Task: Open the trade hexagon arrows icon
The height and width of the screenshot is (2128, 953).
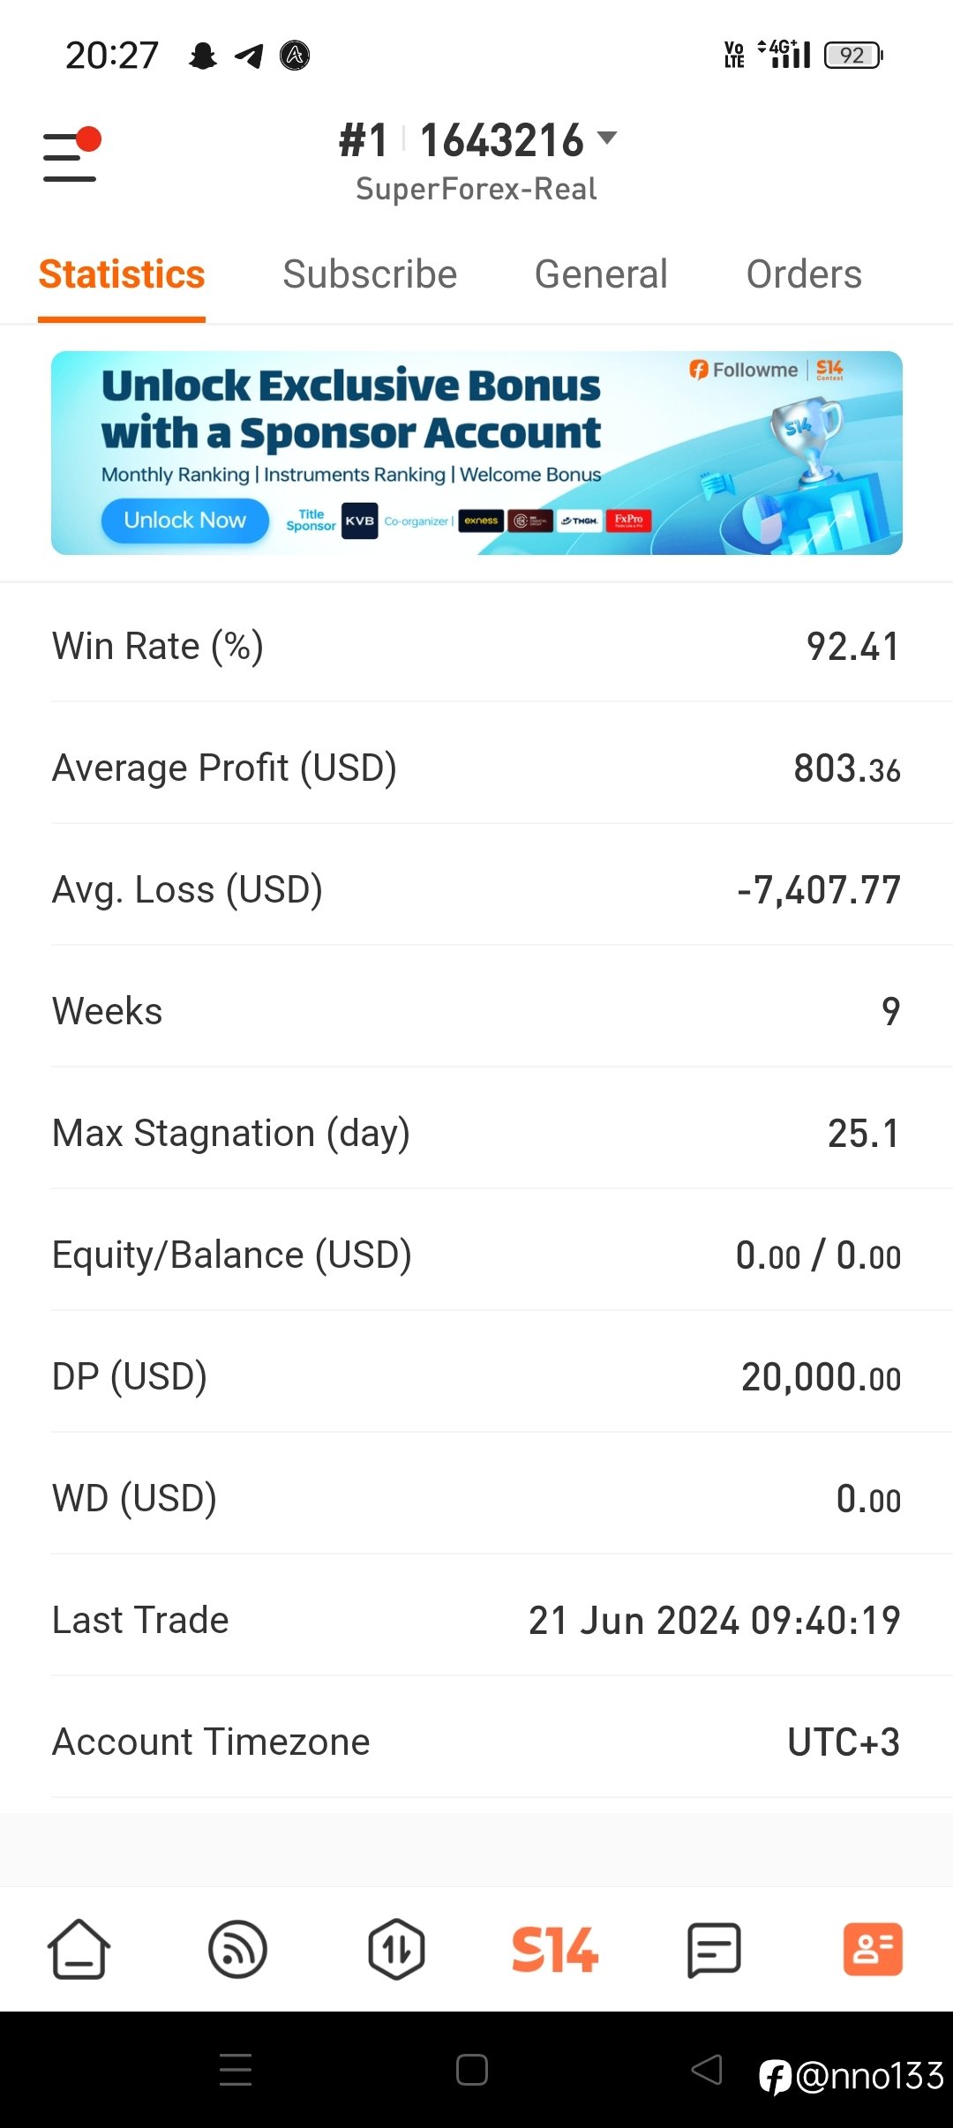Action: coord(396,1949)
